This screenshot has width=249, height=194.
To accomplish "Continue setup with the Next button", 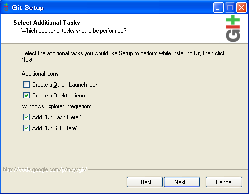I will click(x=182, y=182).
